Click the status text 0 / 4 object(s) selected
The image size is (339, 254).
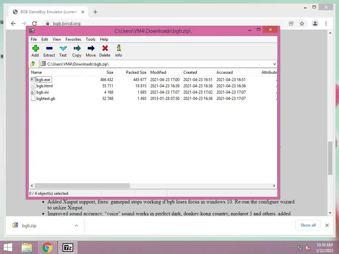click(x=49, y=193)
